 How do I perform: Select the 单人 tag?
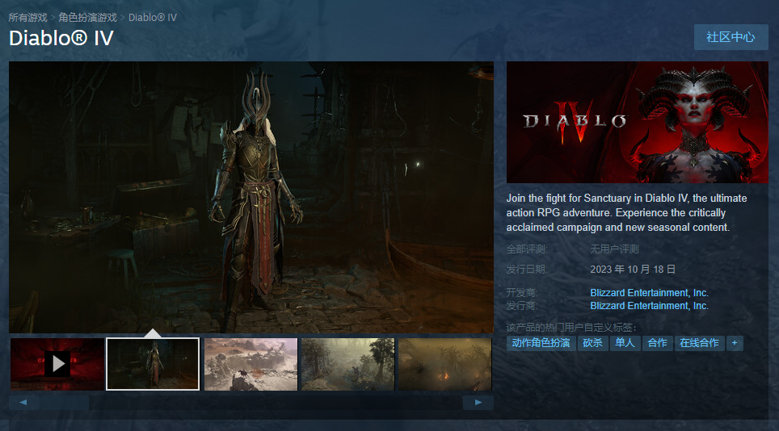pos(625,343)
